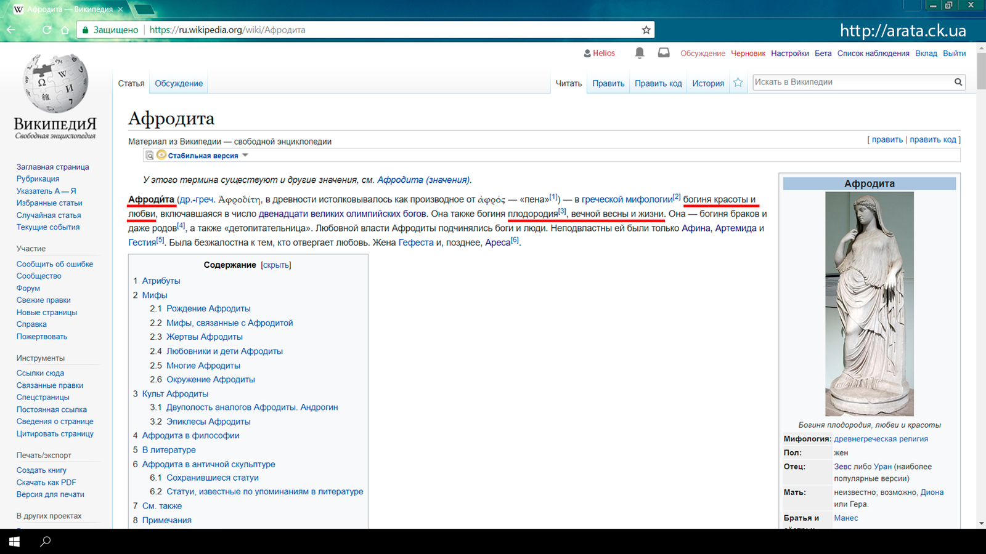Click infobox править edit link
This screenshot has height=554, width=986.
[887, 140]
